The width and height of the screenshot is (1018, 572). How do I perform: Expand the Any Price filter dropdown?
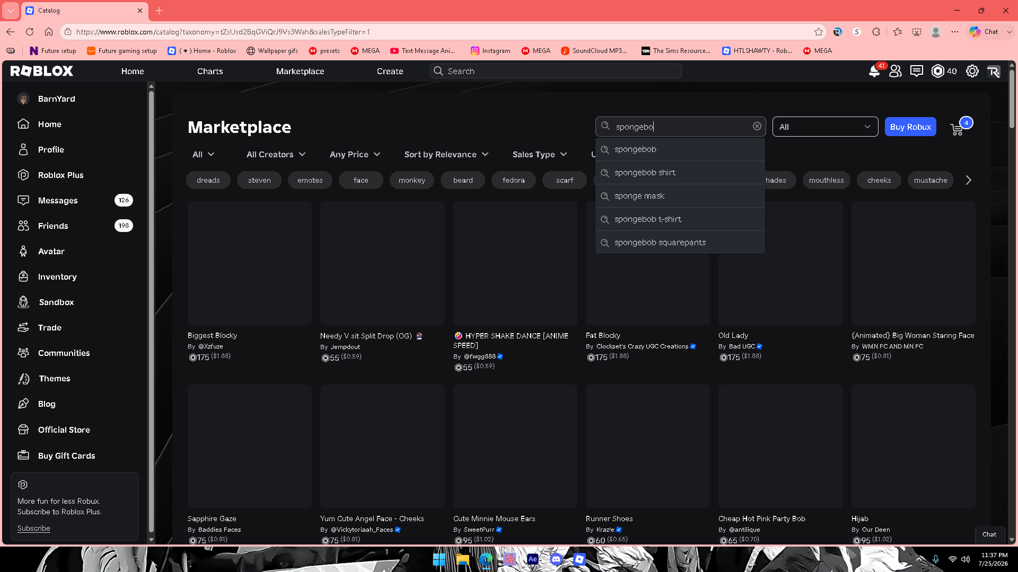coord(355,154)
